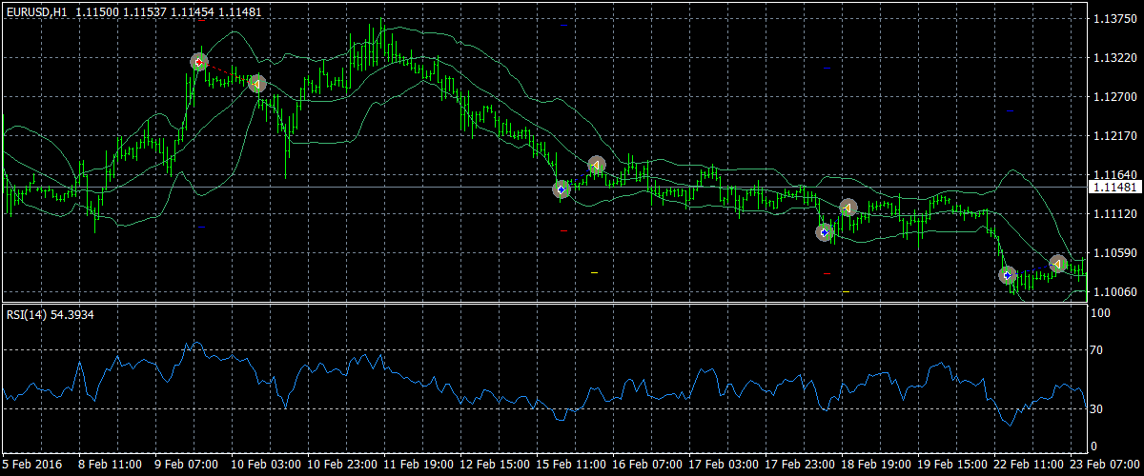Viewport: 1144px width, 476px height.
Task: Click the 1.13220 price axis label
Action: 1113,58
